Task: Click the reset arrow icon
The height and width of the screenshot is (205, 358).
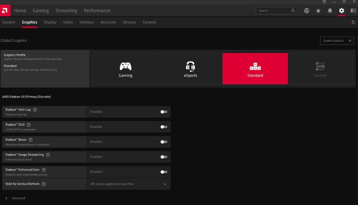Action: pyautogui.click(x=353, y=22)
